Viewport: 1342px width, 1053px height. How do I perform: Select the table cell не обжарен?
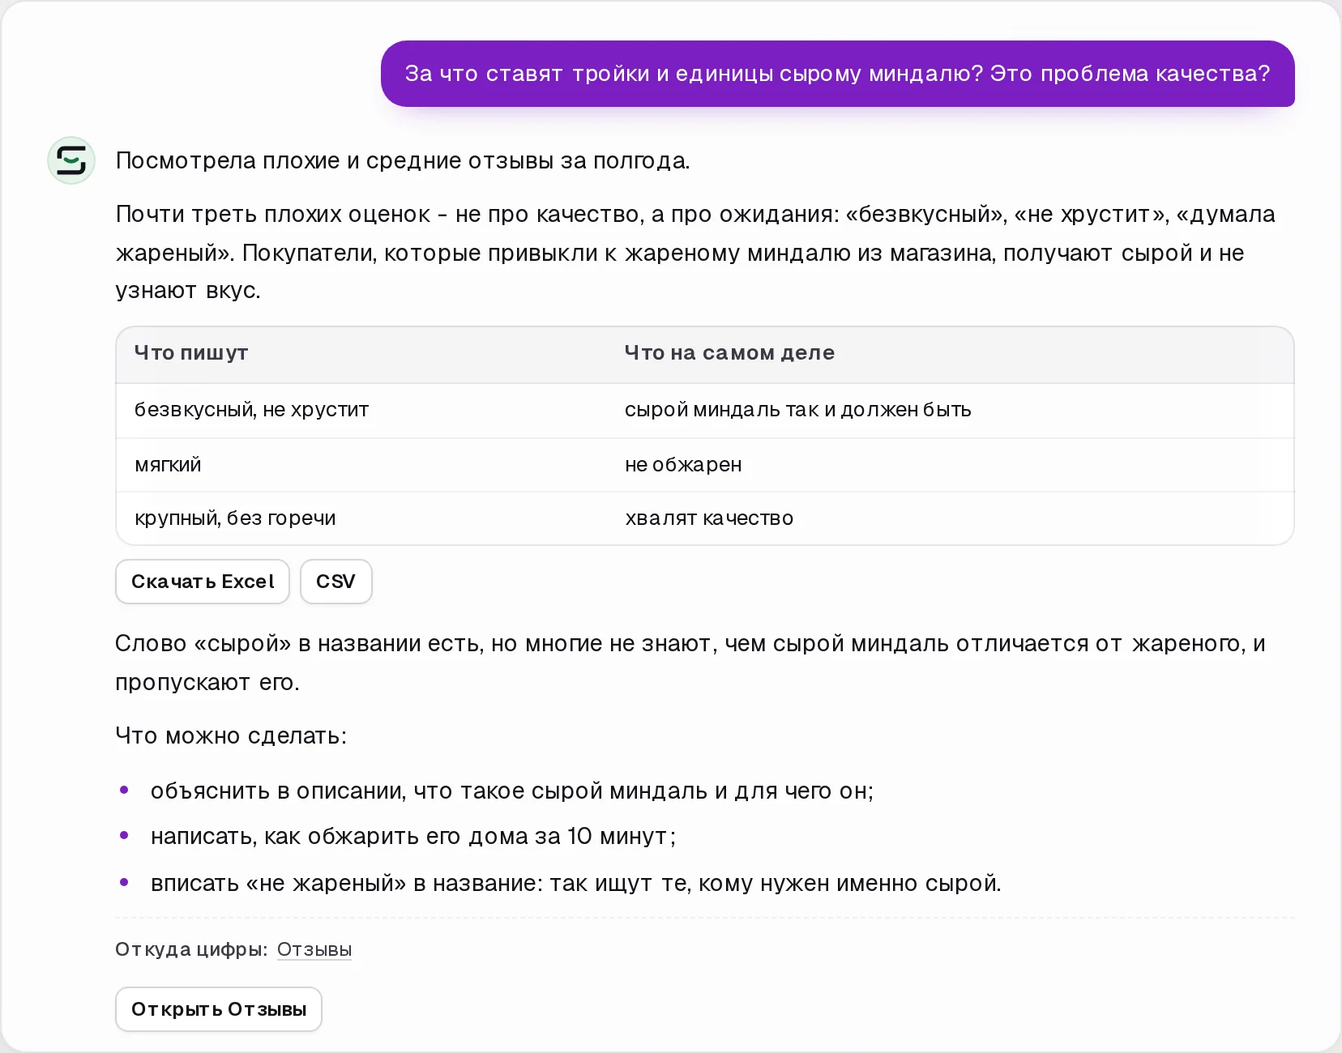(x=683, y=465)
